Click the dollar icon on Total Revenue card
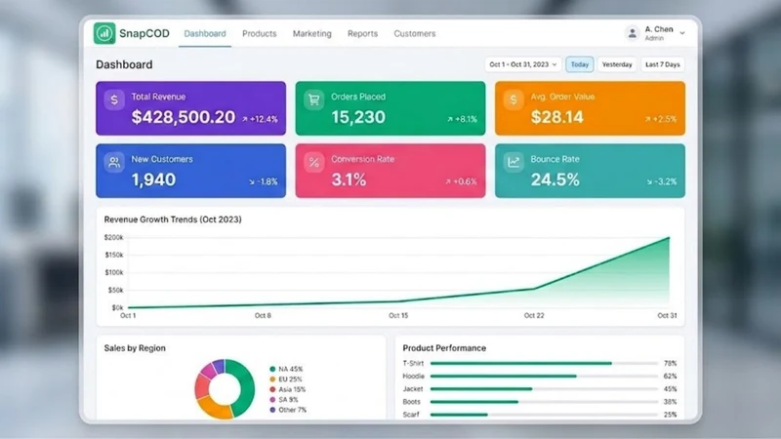This screenshot has height=439, width=781. [114, 100]
